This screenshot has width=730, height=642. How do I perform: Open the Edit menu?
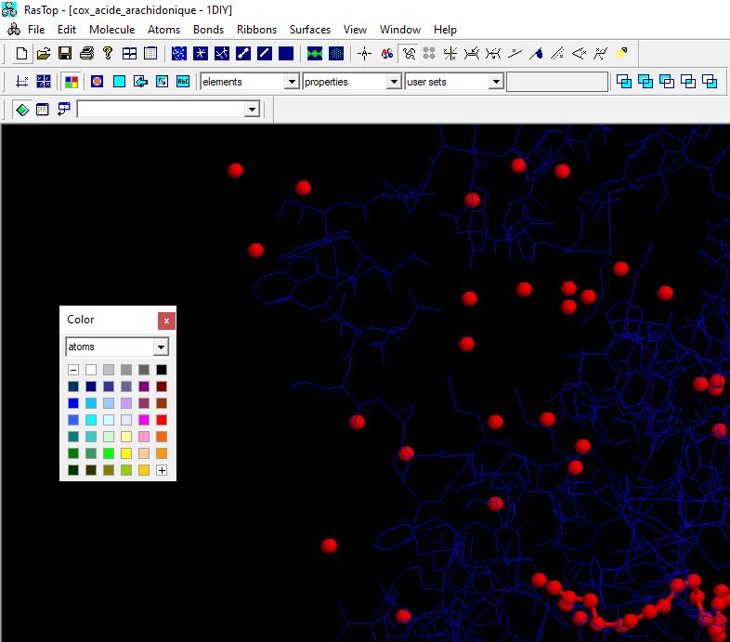pos(67,30)
